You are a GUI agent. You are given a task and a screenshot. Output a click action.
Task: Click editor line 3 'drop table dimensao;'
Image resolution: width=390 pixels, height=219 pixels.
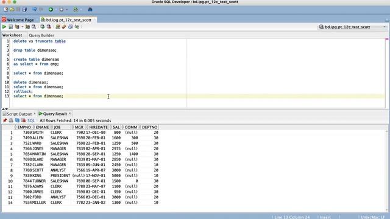35,50
